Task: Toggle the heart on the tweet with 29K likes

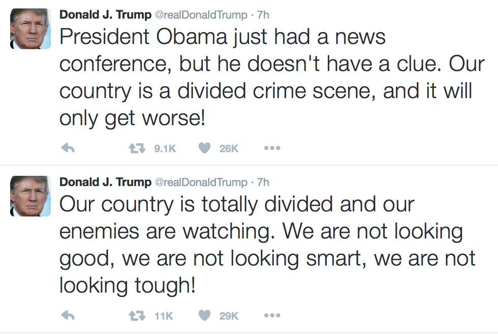Action: point(204,316)
